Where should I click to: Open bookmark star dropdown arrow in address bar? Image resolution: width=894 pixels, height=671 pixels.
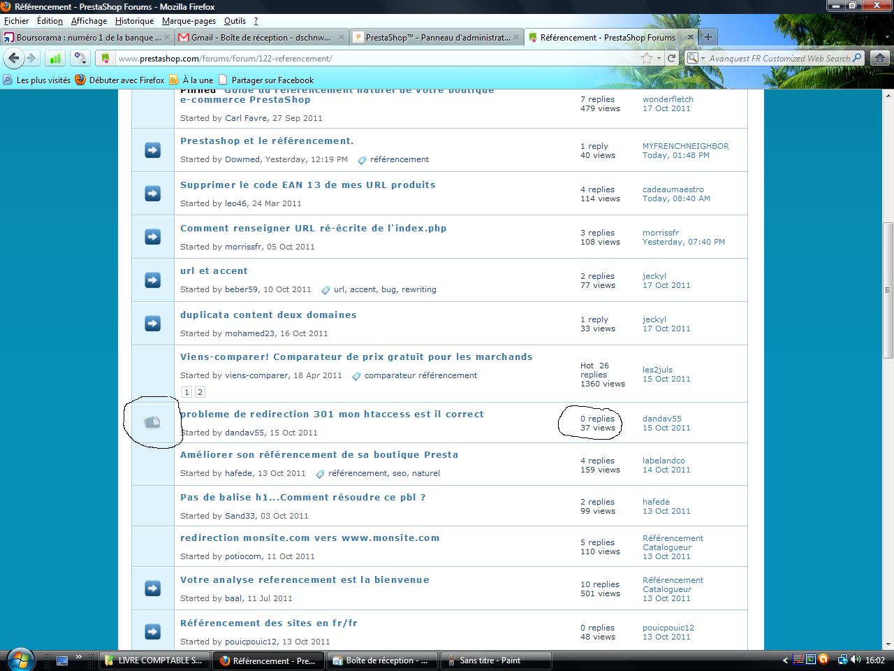click(x=658, y=58)
